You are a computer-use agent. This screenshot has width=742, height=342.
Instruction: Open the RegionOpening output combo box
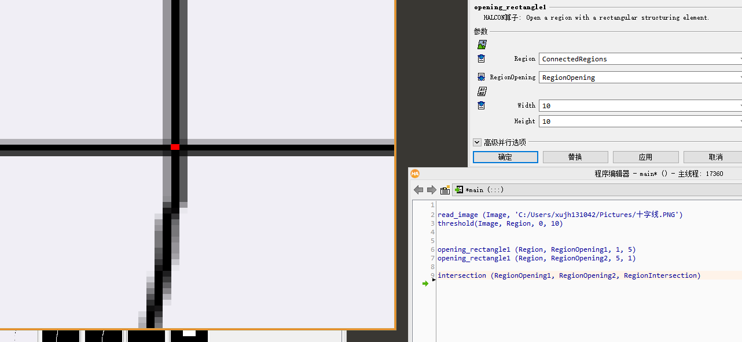click(x=640, y=78)
